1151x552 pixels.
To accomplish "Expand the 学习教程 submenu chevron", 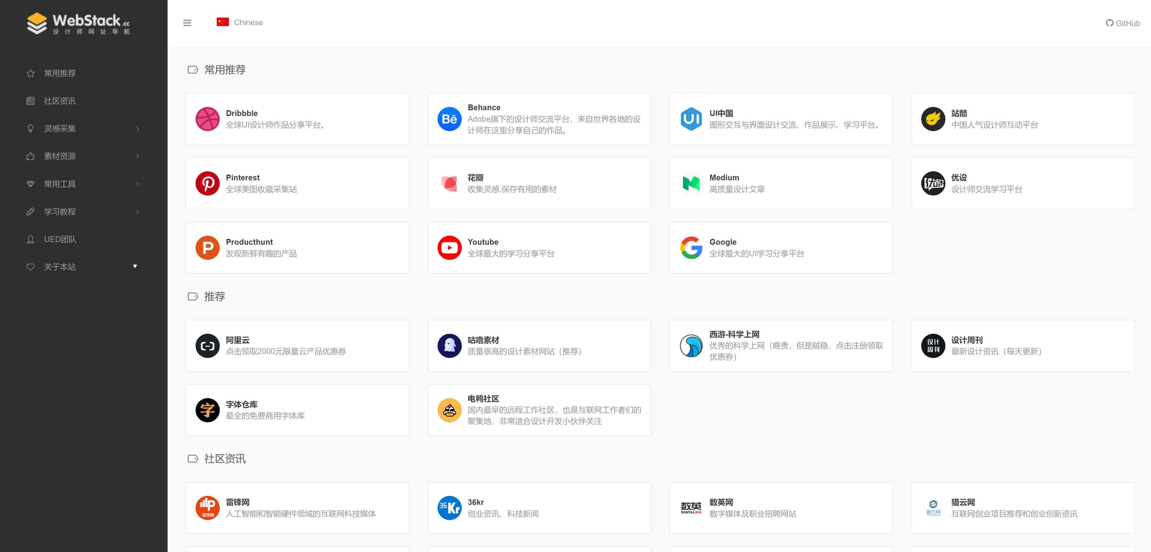I will (x=138, y=212).
